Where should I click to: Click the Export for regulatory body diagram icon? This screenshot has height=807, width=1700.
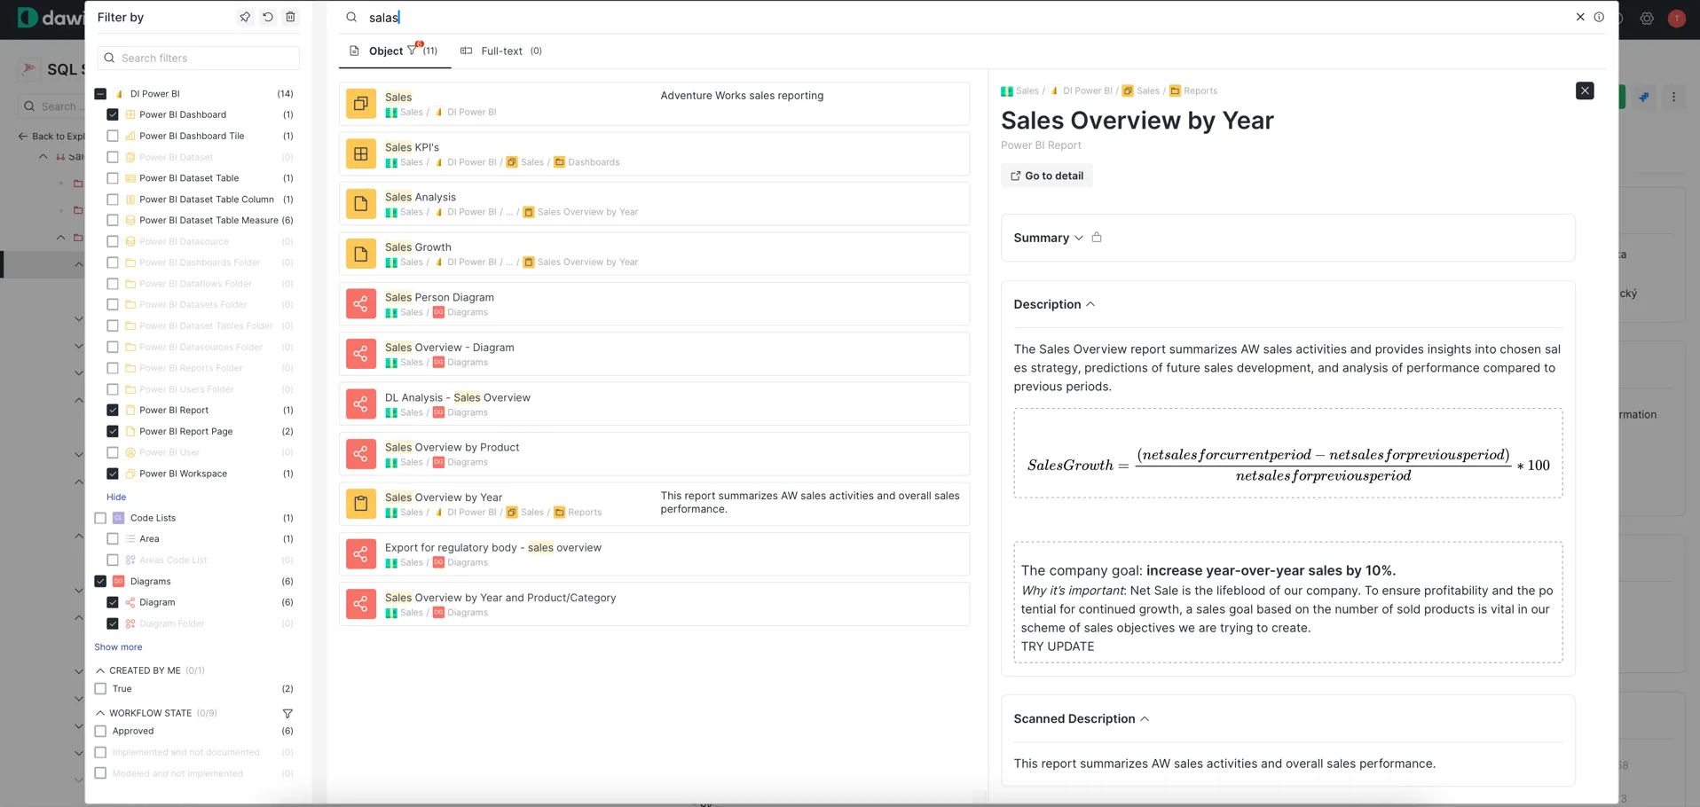click(x=361, y=555)
